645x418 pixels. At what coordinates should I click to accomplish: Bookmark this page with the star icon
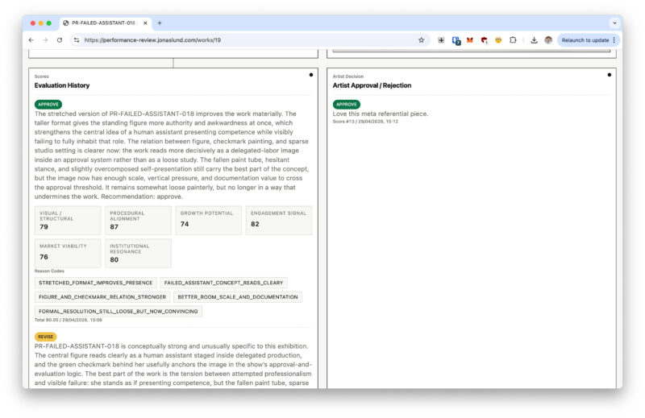421,40
